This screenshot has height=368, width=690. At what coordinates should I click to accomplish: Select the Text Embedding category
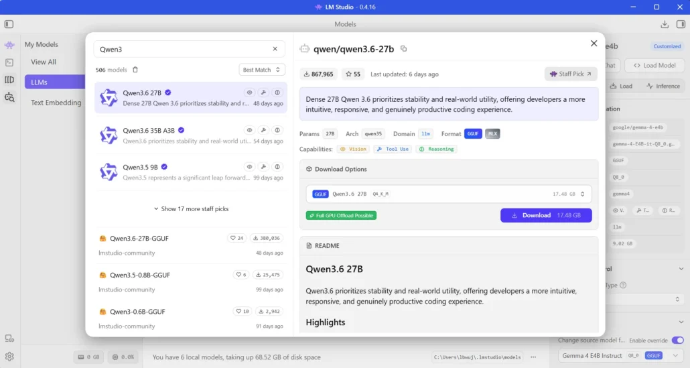[56, 103]
